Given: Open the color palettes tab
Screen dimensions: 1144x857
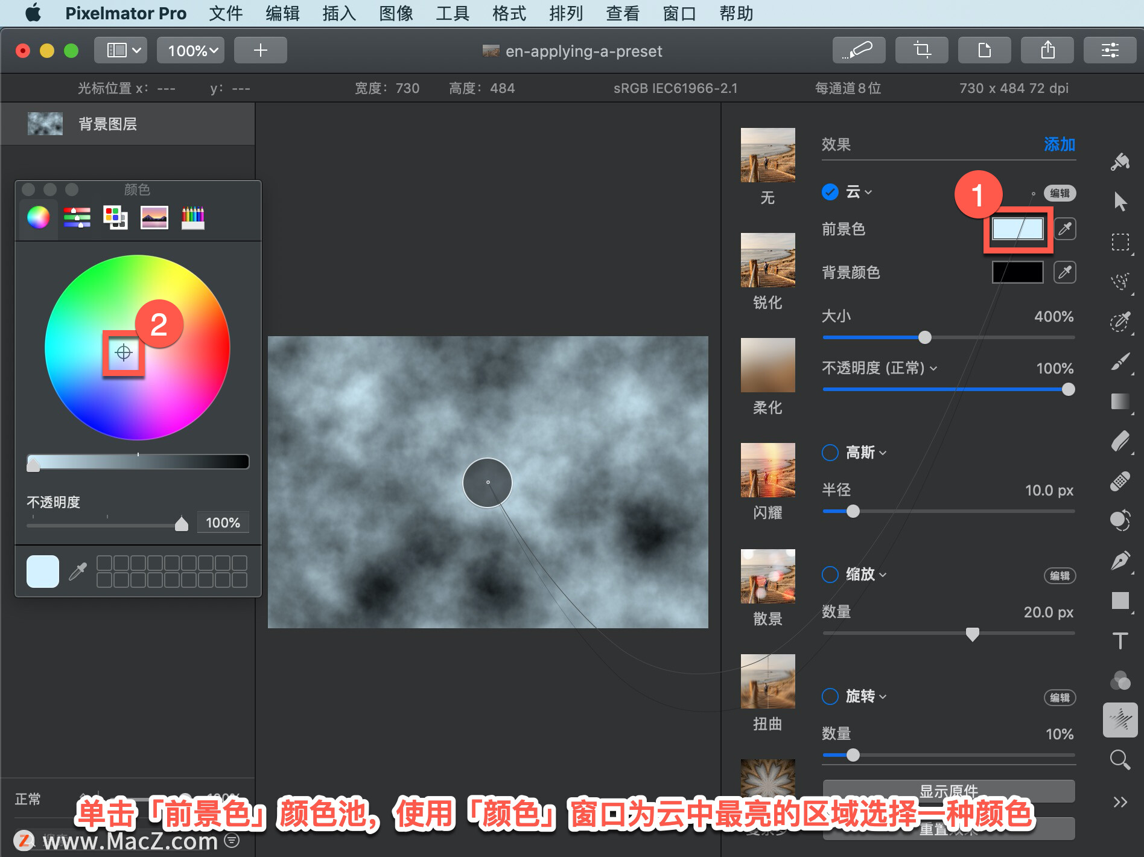Looking at the screenshot, I should tap(115, 217).
